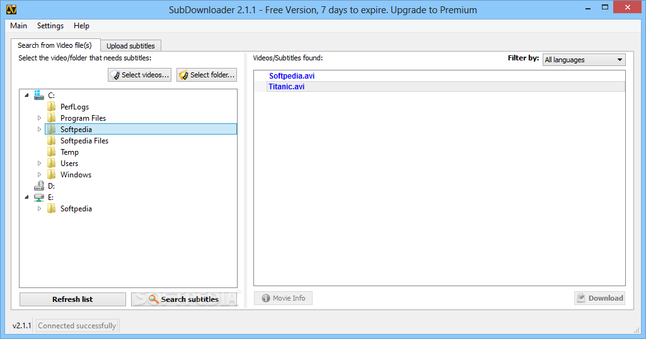646x339 pixels.
Task: Expand the Users folder
Action: 39,163
